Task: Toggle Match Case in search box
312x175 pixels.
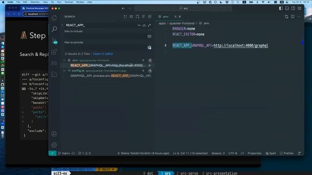Action: click(139, 25)
